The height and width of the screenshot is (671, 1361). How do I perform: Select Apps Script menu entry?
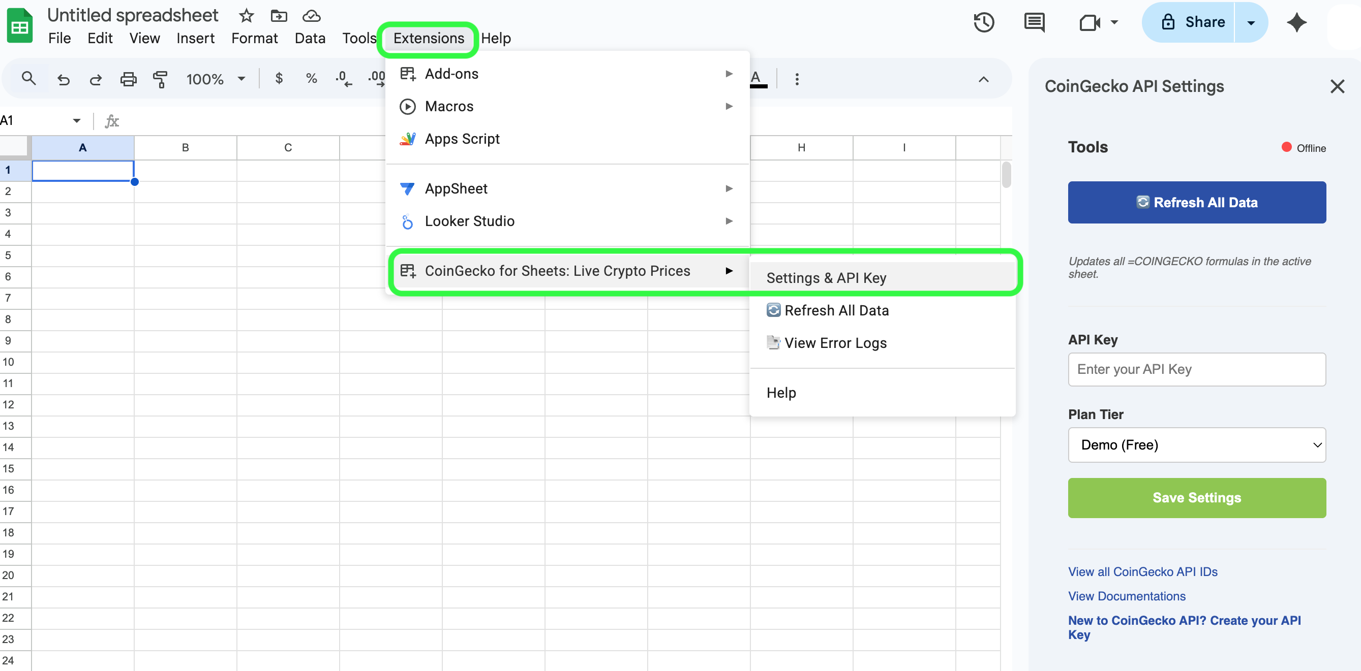[462, 139]
